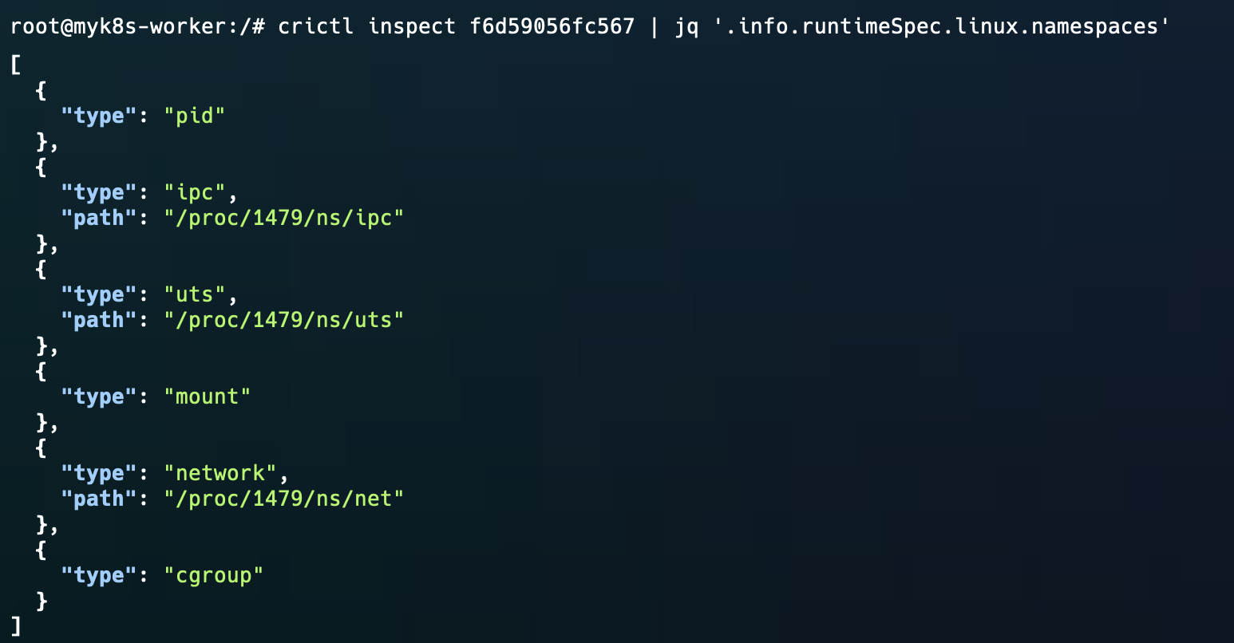The width and height of the screenshot is (1234, 643).
Task: Click the "uts" type value
Action: coord(195,294)
